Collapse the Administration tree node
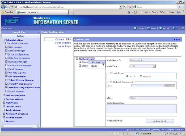This screenshot has width=186, height=136. click(4, 40)
